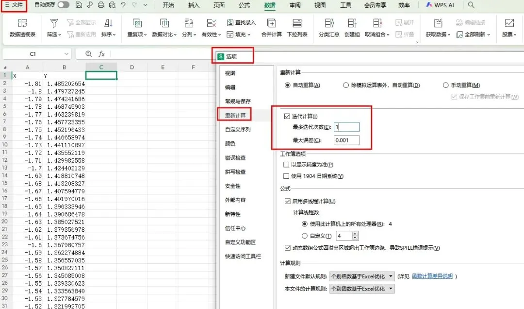This screenshot has width=524, height=309.
Task: Click the fx insert function icon
Action: (x=101, y=54)
